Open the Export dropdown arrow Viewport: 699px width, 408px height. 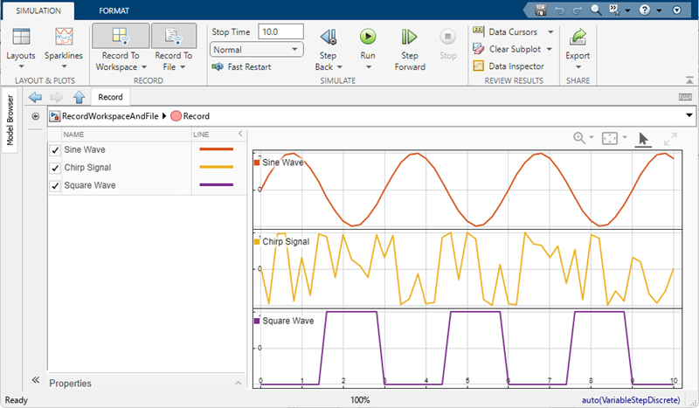(578, 67)
